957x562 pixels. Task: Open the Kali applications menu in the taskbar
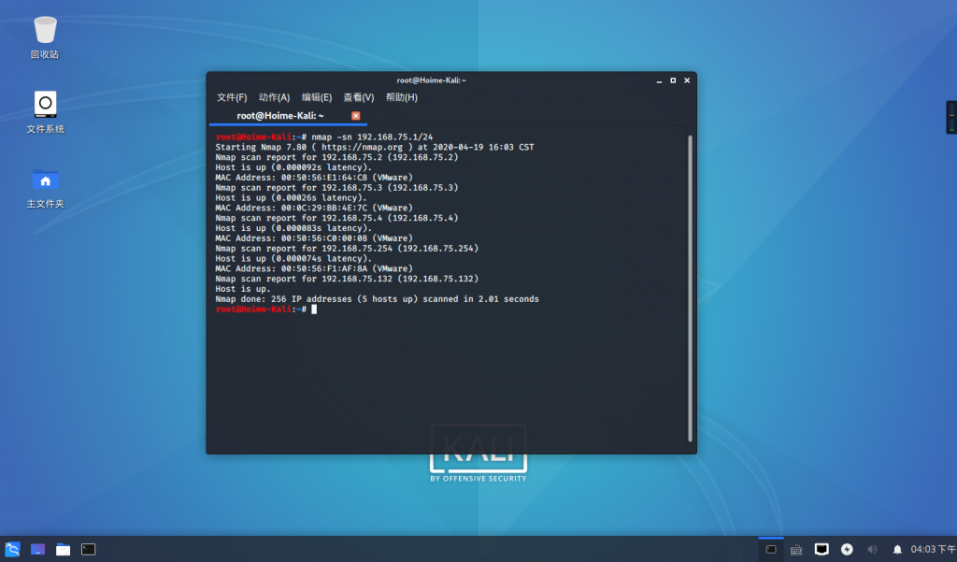(x=12, y=549)
